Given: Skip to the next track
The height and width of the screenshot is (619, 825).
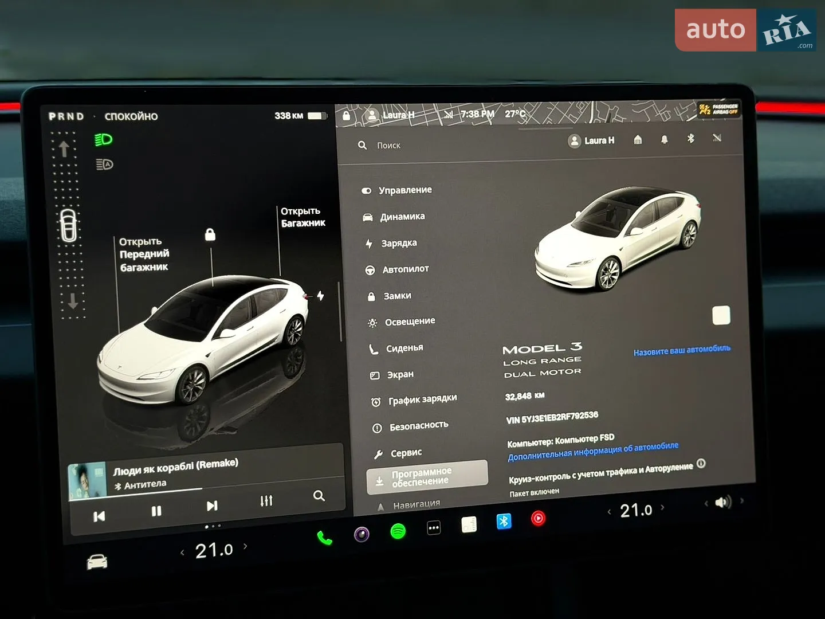Looking at the screenshot, I should [212, 506].
